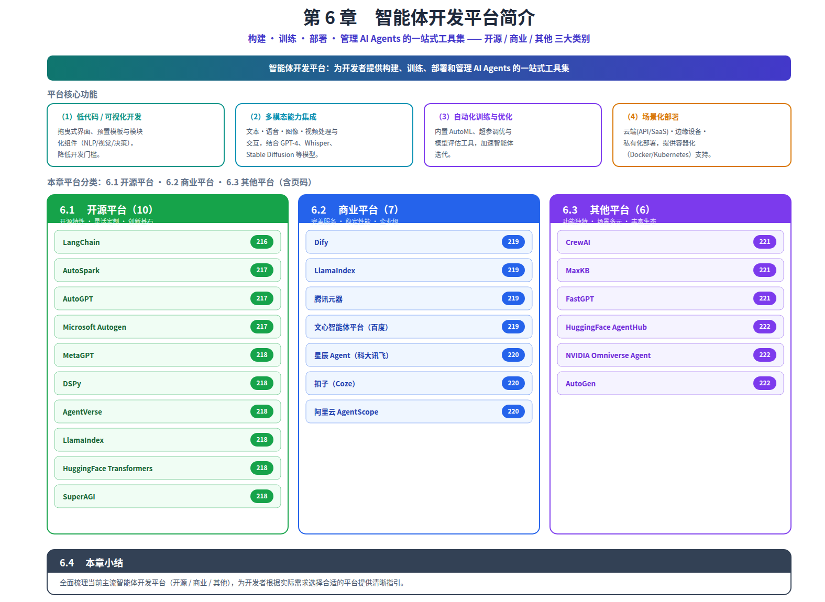Click the LangChain row in open-source platforms

point(168,242)
